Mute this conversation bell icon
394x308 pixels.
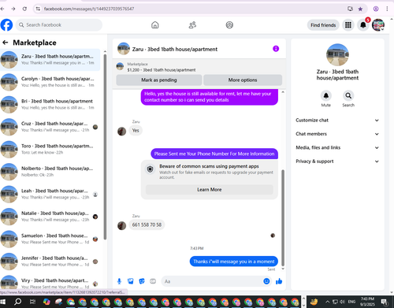tap(326, 95)
